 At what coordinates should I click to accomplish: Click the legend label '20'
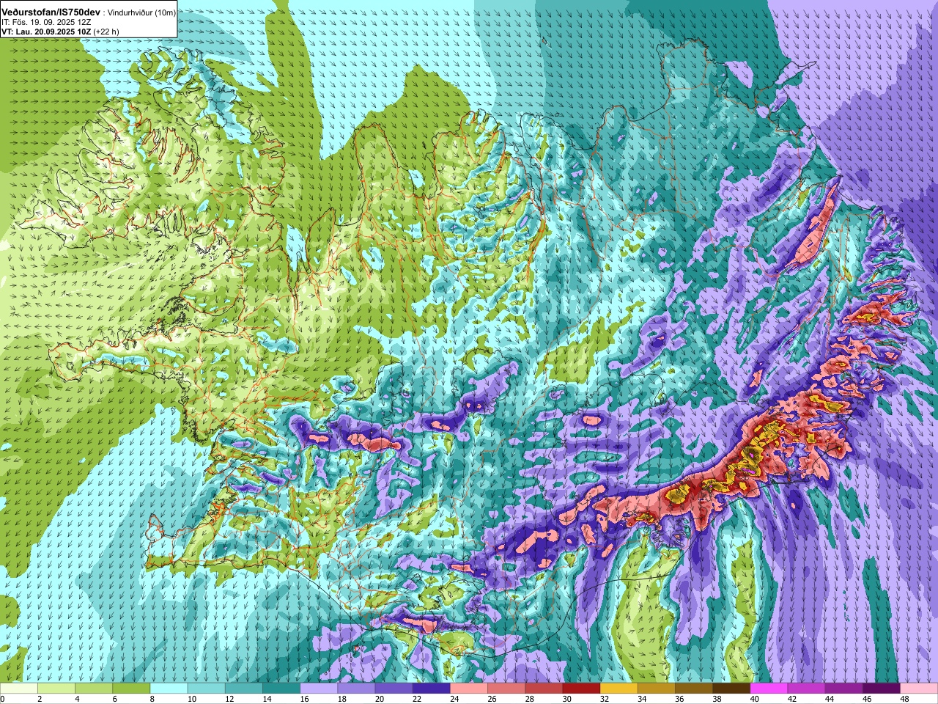coord(379,699)
